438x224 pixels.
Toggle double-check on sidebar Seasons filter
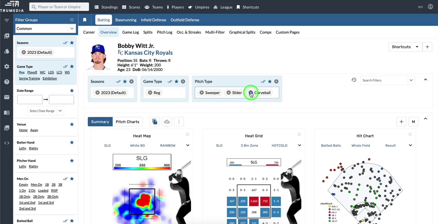pyautogui.click(x=65, y=43)
